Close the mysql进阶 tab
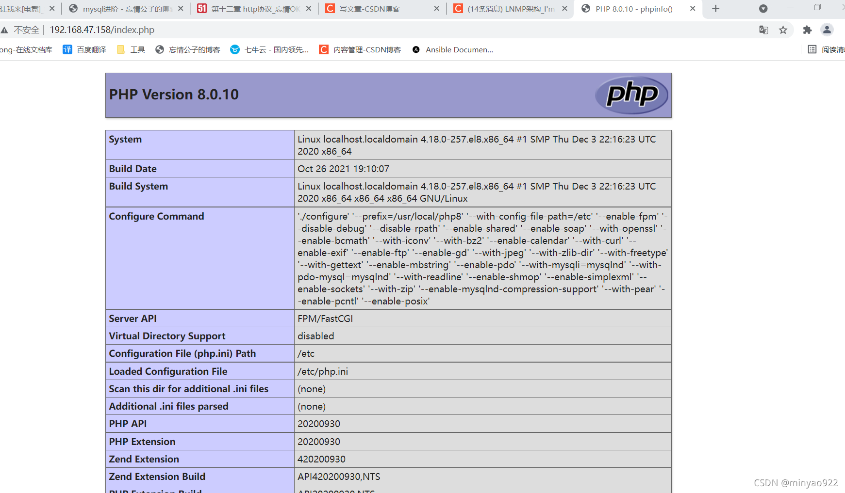 181,9
